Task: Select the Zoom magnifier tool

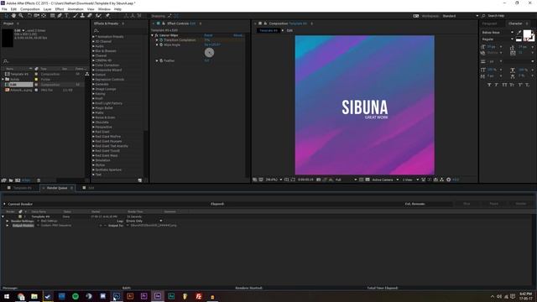Action: (21, 16)
